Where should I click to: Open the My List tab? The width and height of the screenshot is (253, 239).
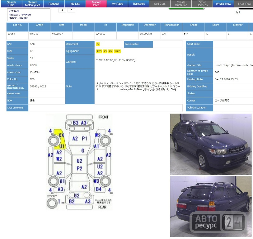point(75,4)
